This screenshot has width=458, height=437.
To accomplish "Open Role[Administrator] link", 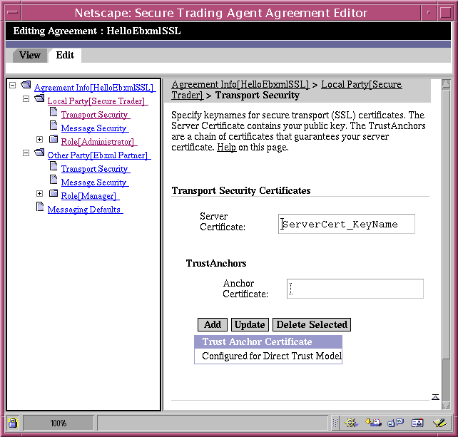I will coord(99,142).
